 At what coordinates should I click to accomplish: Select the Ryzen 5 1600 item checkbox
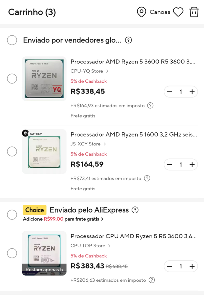(12, 151)
